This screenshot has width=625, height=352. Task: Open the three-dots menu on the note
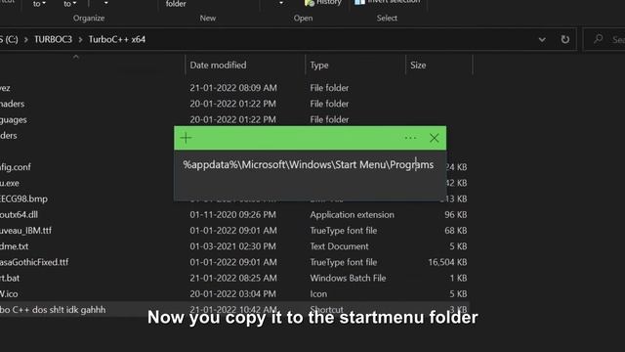click(x=410, y=138)
